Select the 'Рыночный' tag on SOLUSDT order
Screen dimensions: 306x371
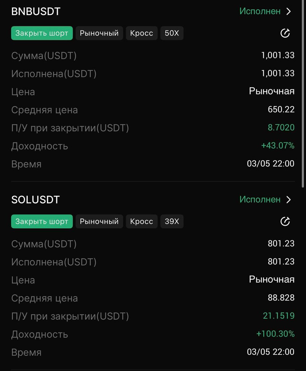point(99,221)
